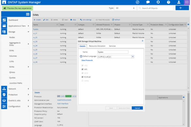
Task: Uncheck the NFS protocol checkbox
Action: (x=83, y=69)
